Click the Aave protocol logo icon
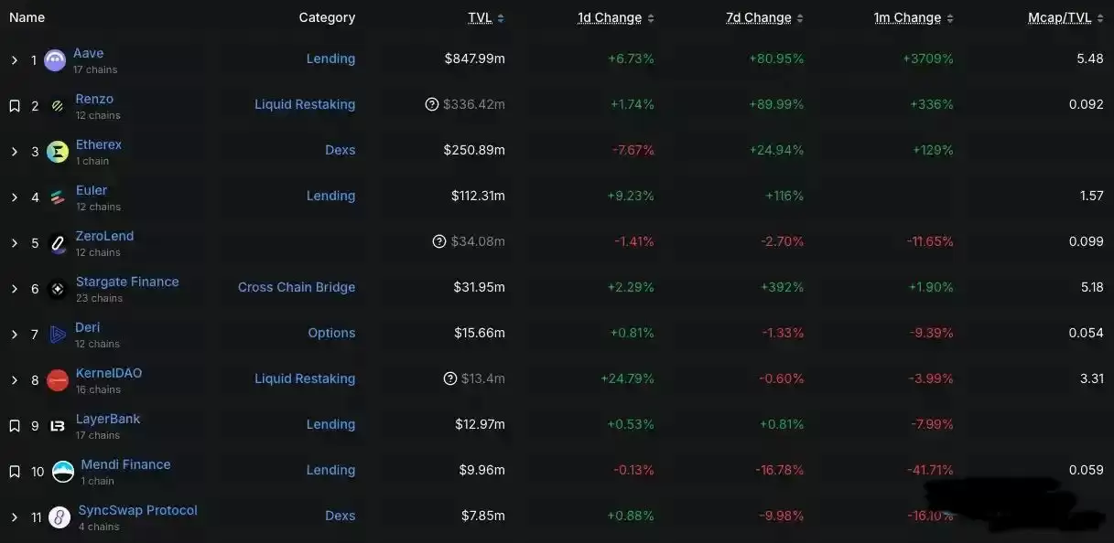This screenshot has width=1114, height=543. pos(55,60)
